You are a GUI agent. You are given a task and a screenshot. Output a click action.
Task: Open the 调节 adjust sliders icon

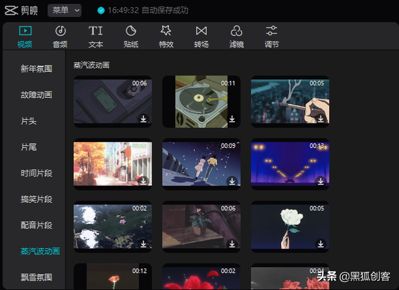tap(272, 31)
